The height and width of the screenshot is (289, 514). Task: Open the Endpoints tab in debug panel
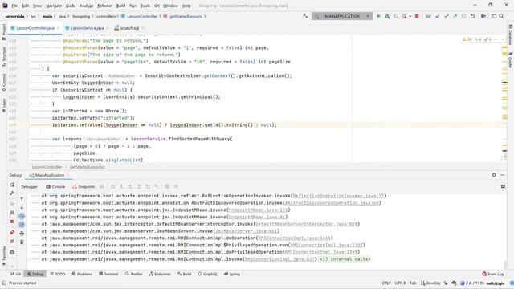tap(84, 186)
